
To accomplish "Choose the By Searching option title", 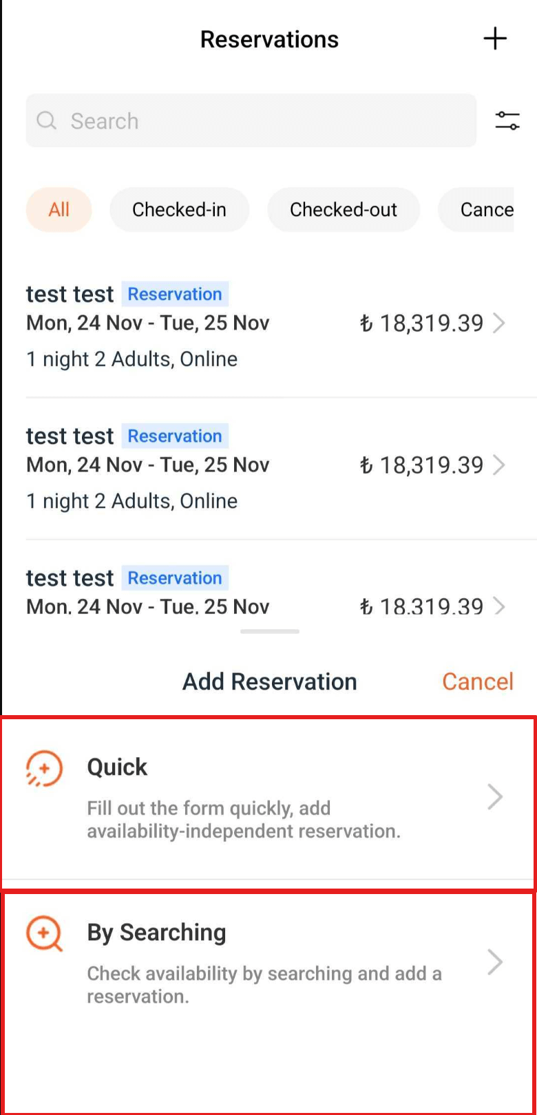I will pos(156,933).
